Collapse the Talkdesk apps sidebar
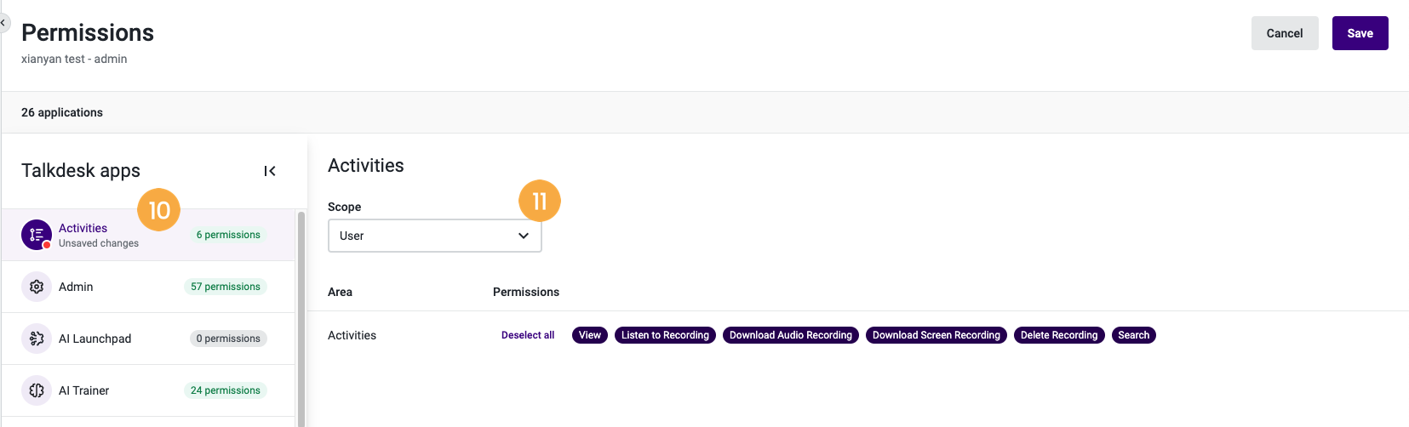Screen dimensions: 1409x427 [x=270, y=171]
